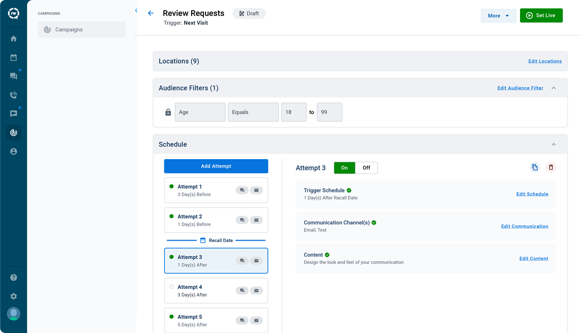This screenshot has width=582, height=333.
Task: Open the Edit Locations link
Action: (x=545, y=61)
